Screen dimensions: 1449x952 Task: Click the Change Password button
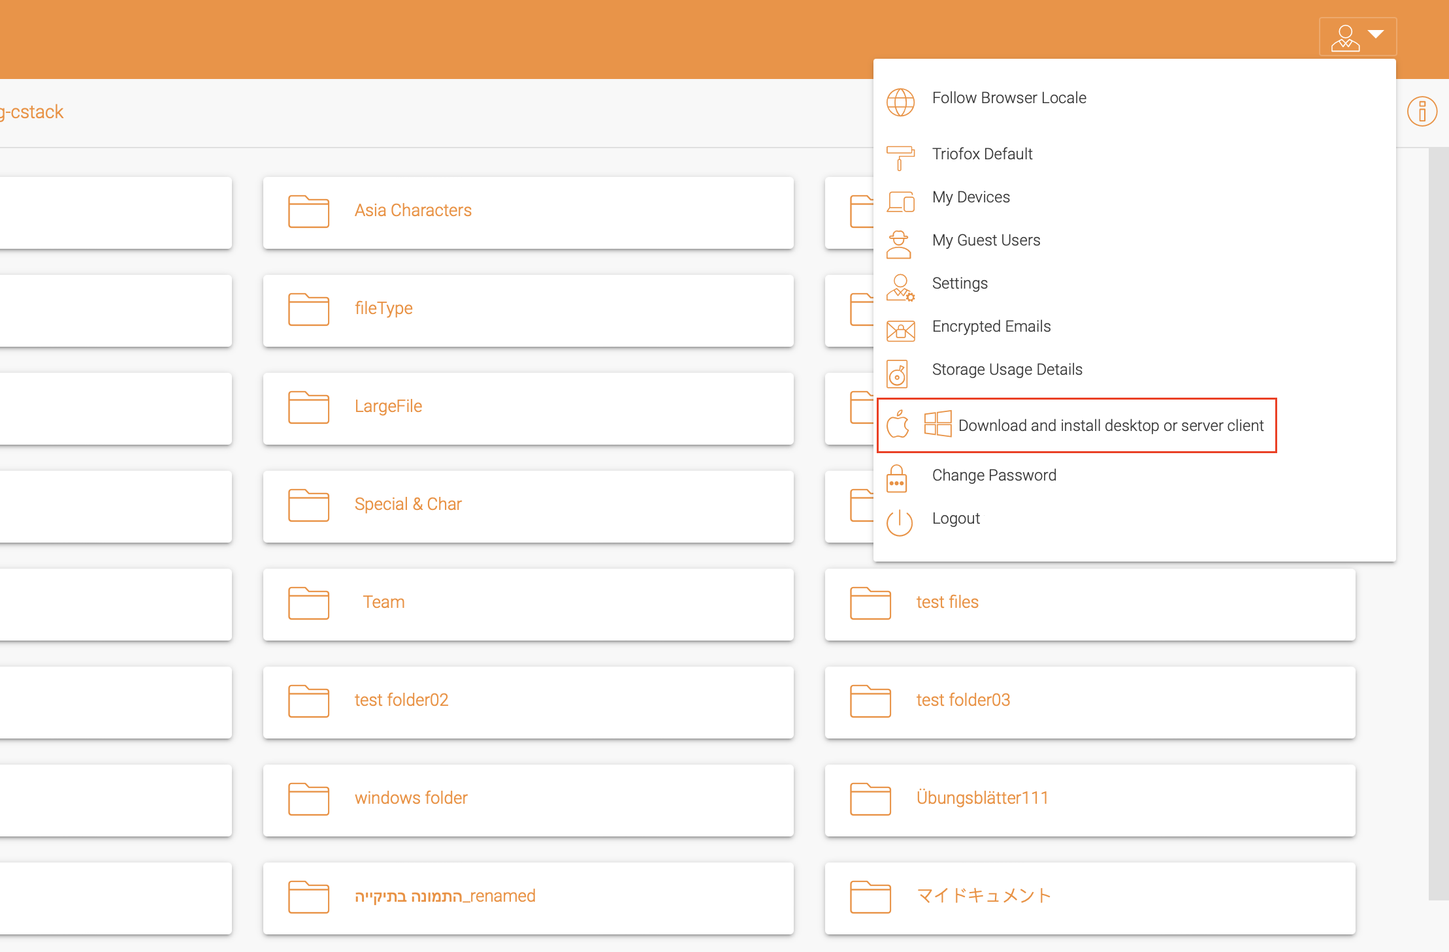tap(994, 475)
